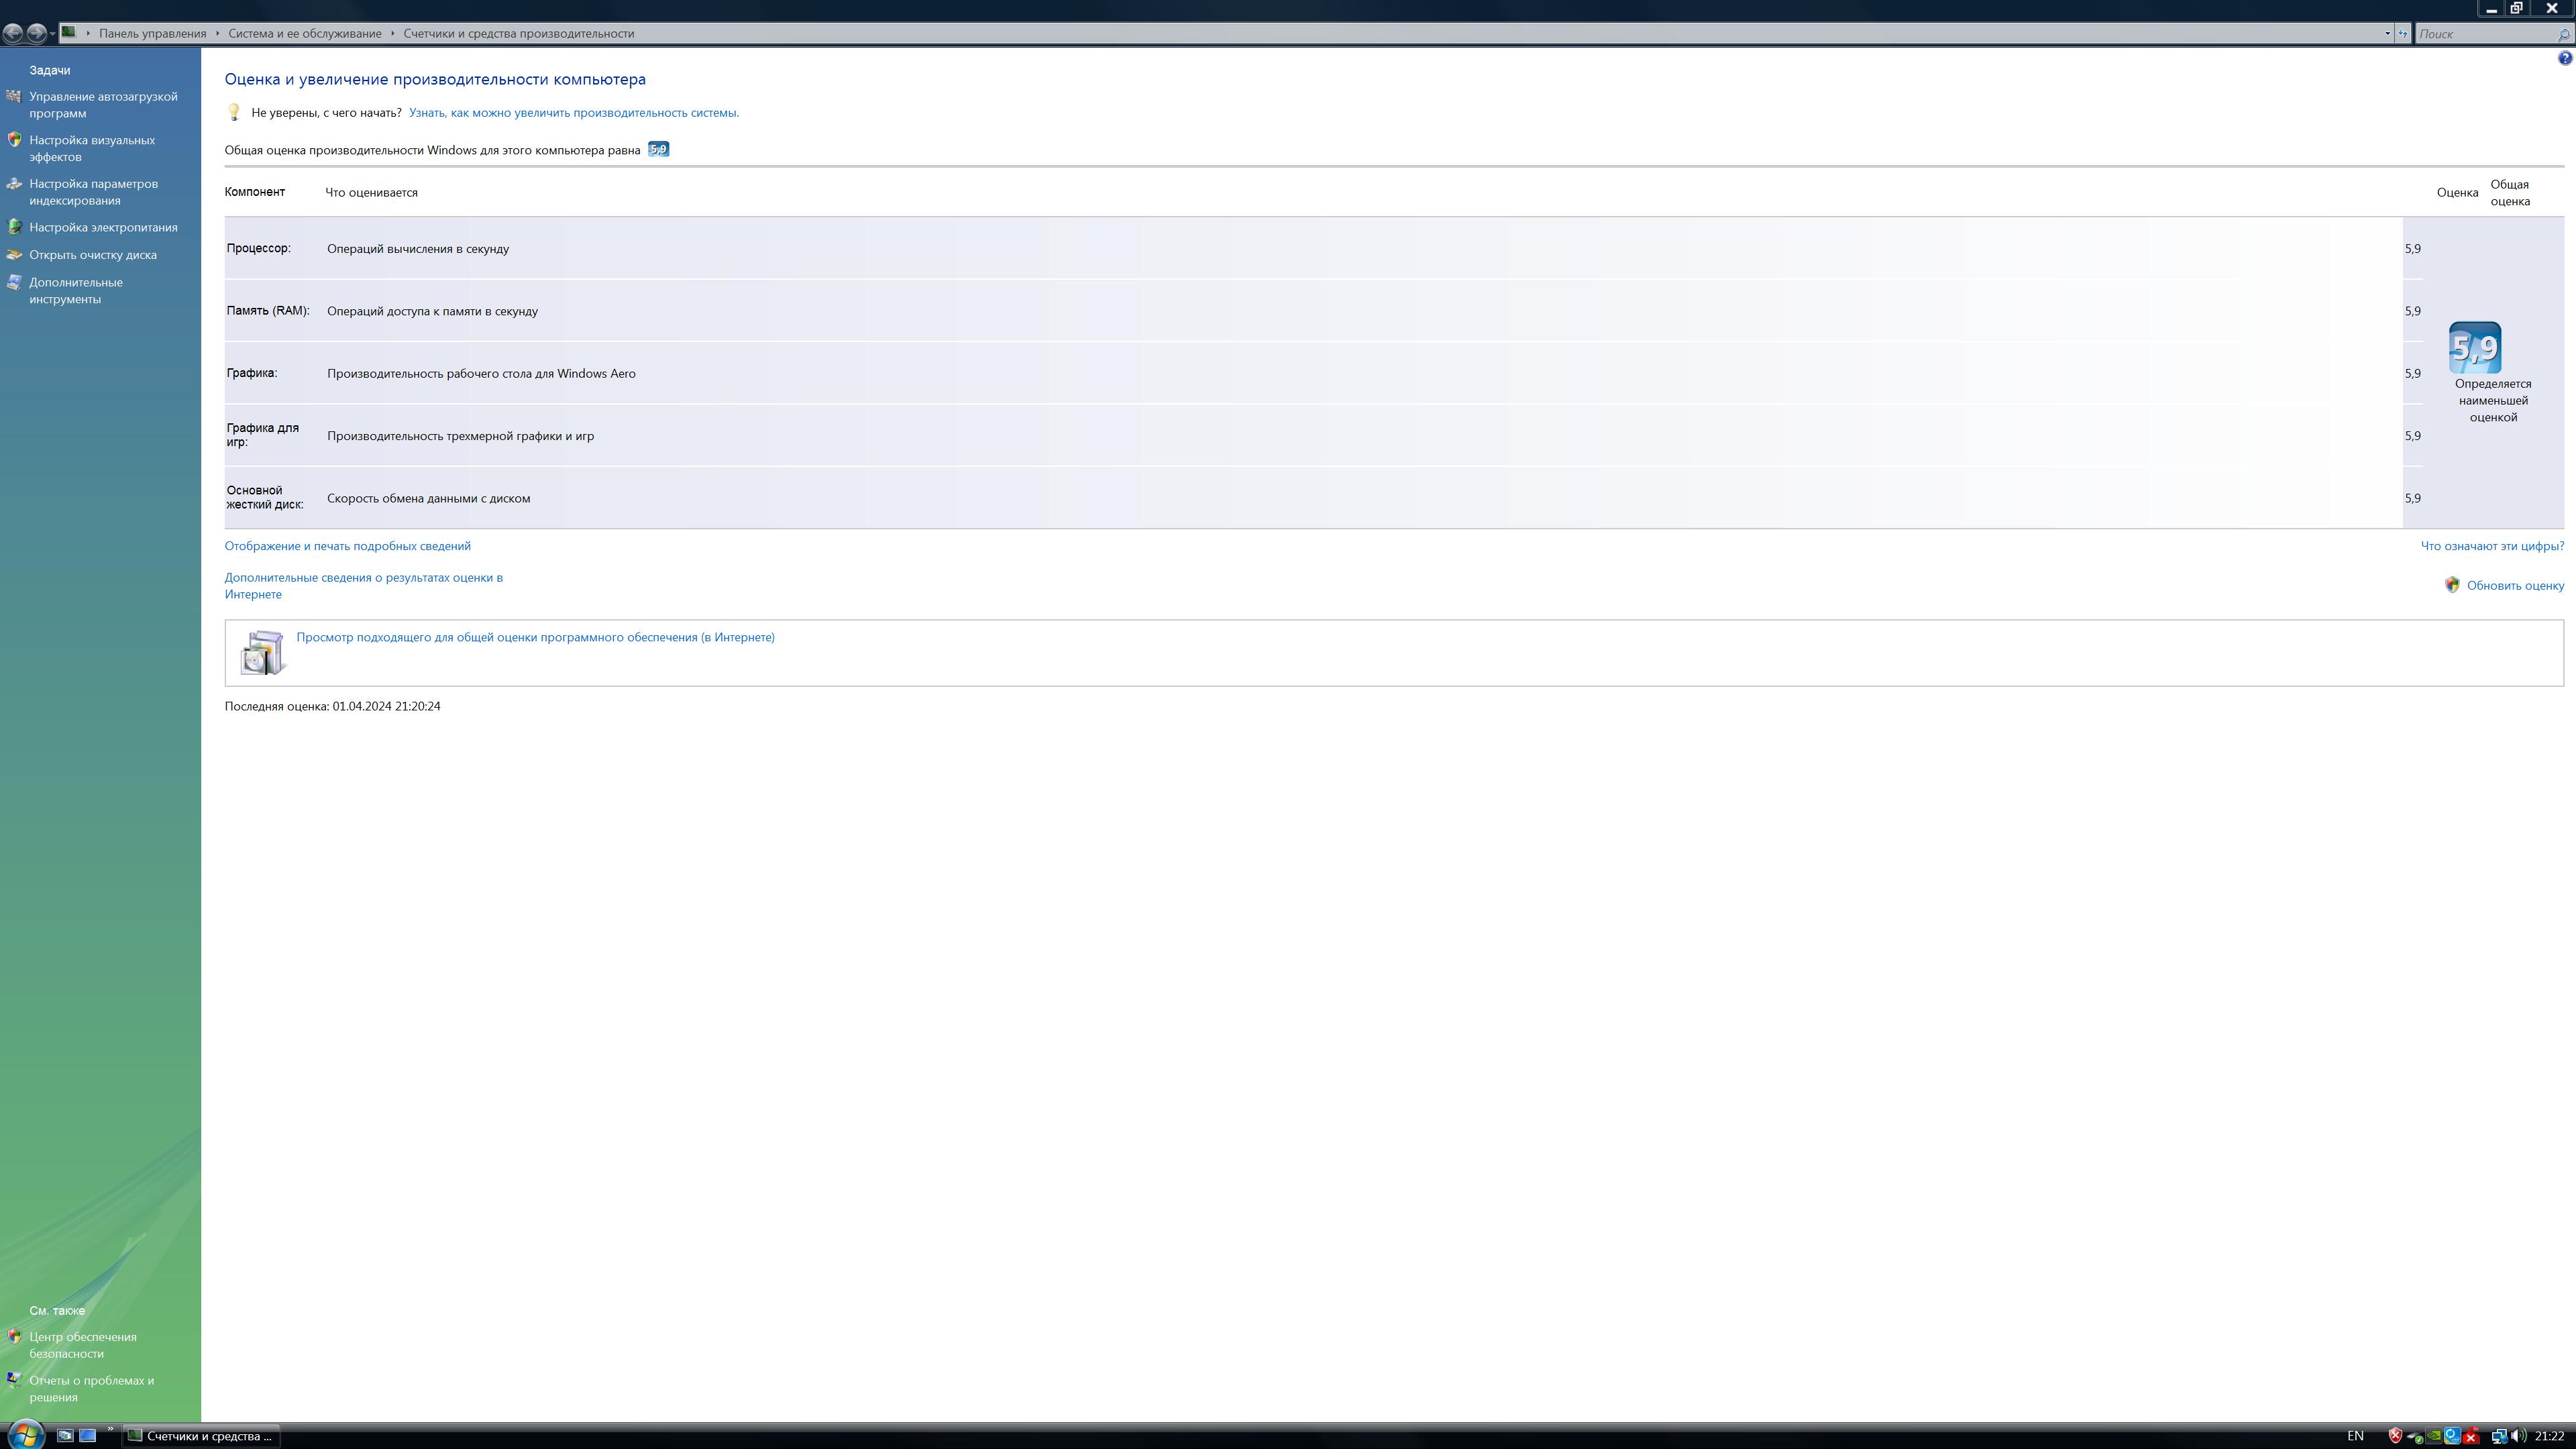The image size is (2576, 1449).
Task: Expand the Quick Launch overflow chevron
Action: (x=110, y=1428)
